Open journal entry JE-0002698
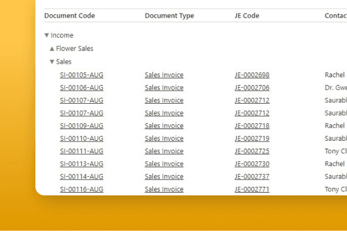The image size is (347, 231). coord(252,75)
